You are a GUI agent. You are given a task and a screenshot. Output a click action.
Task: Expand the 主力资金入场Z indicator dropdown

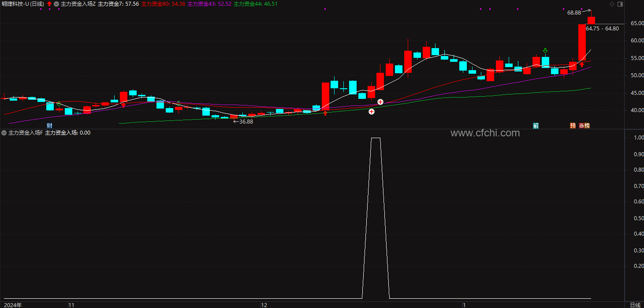click(x=56, y=4)
